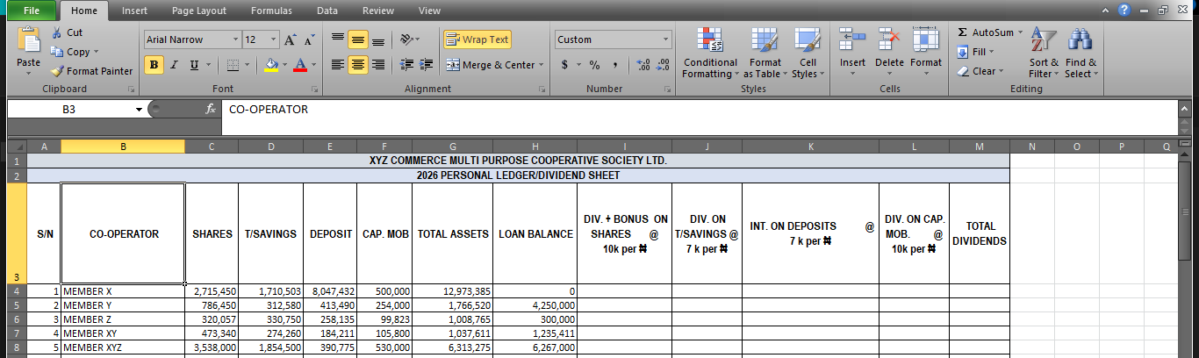Viewport: 1199px width, 358px height.
Task: Switch to the Review tab
Action: click(x=378, y=11)
